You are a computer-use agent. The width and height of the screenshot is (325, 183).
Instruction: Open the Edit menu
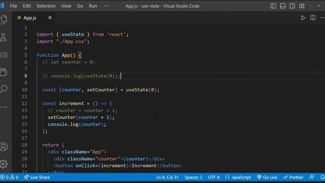coord(27,6)
